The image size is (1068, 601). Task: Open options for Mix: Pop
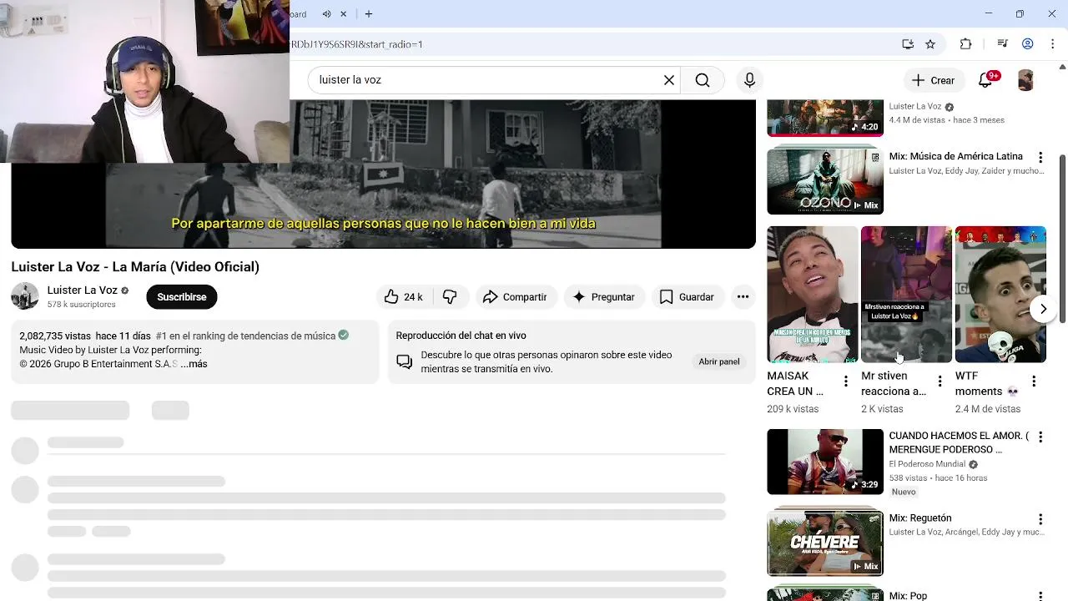(1040, 596)
